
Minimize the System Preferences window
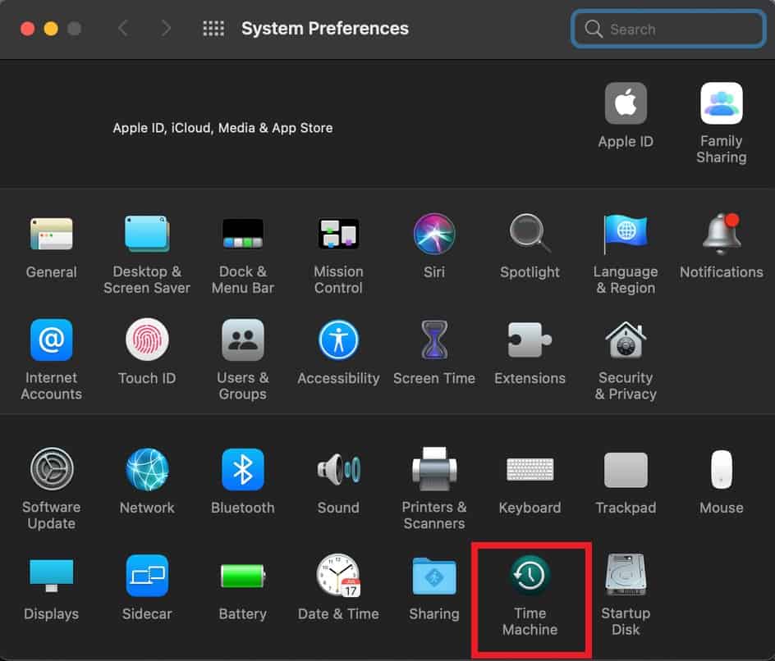[x=51, y=29]
